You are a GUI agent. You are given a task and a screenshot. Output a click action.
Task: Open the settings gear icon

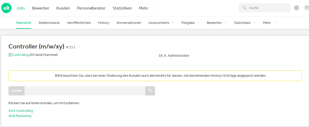(296, 8)
